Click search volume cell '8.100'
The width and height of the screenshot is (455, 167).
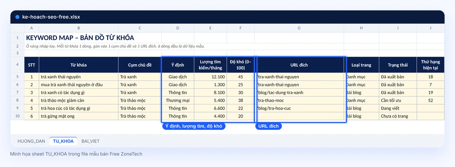point(210,93)
